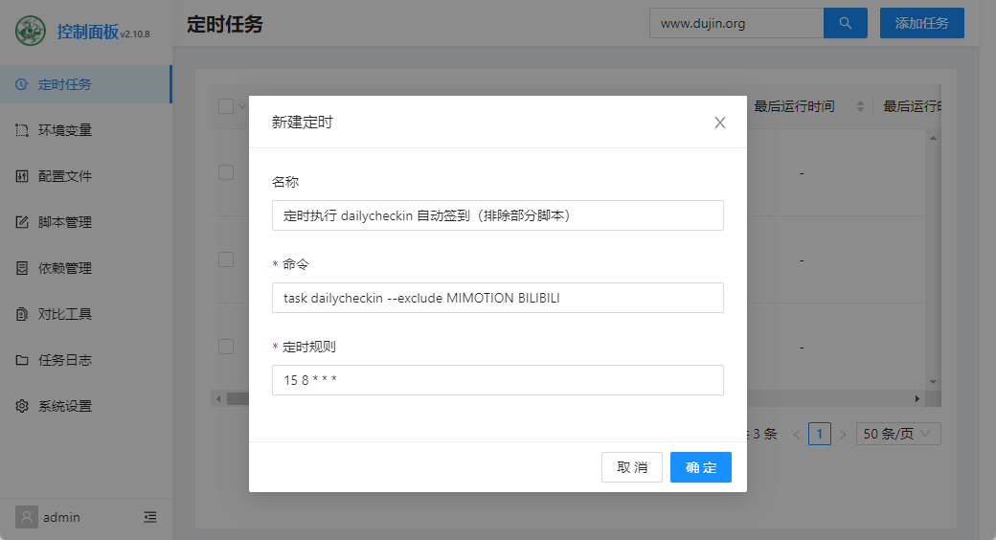This screenshot has height=540, width=996.
Task: Check the first task row checkbox
Action: (226, 172)
